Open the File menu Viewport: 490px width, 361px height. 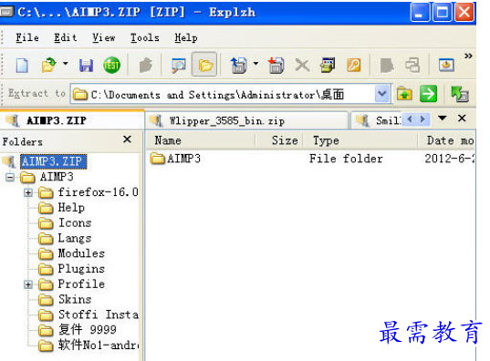[x=27, y=37]
